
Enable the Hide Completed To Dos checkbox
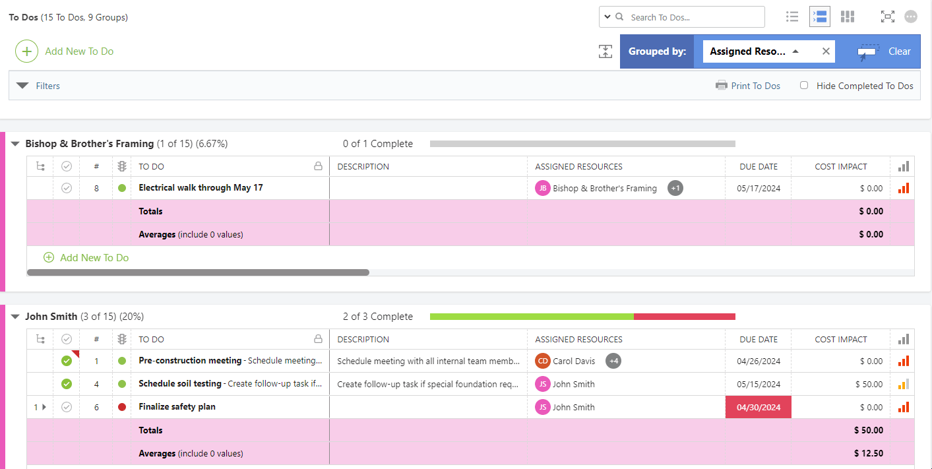(x=803, y=86)
